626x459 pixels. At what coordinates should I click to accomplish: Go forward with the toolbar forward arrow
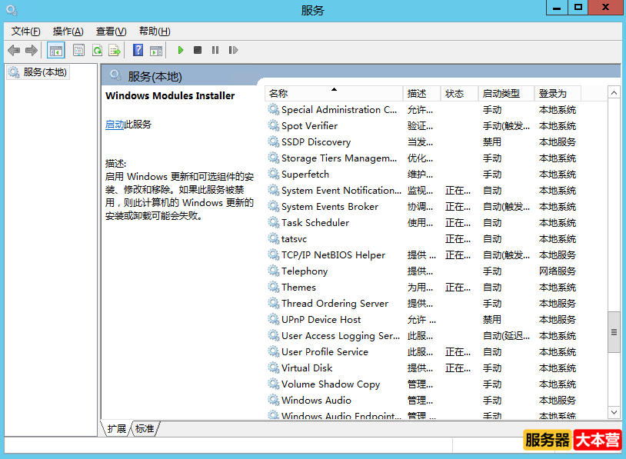coord(31,50)
